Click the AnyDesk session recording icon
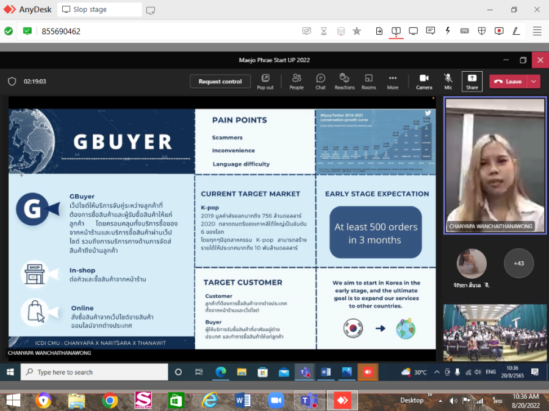 pyautogui.click(x=499, y=31)
